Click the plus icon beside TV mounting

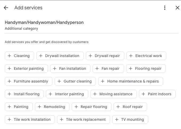pyautogui.click(x=117, y=119)
